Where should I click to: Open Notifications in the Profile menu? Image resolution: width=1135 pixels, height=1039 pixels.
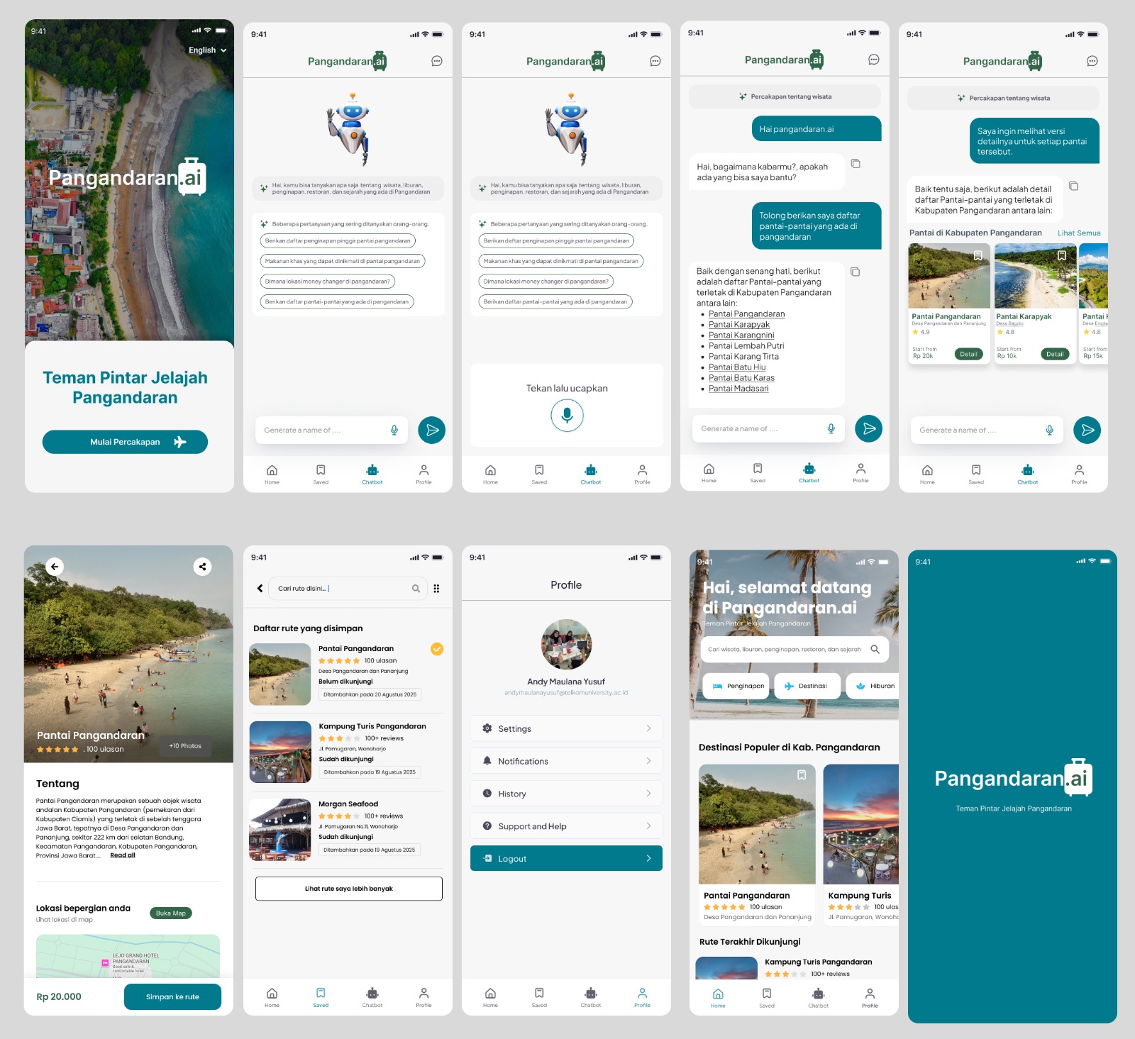[x=566, y=761]
